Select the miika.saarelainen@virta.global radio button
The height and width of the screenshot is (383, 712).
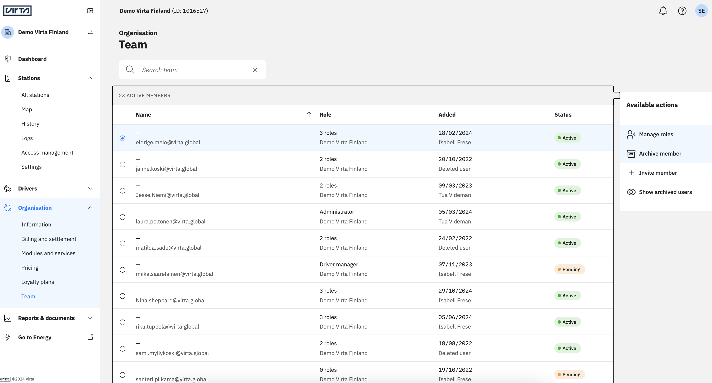pyautogui.click(x=122, y=270)
